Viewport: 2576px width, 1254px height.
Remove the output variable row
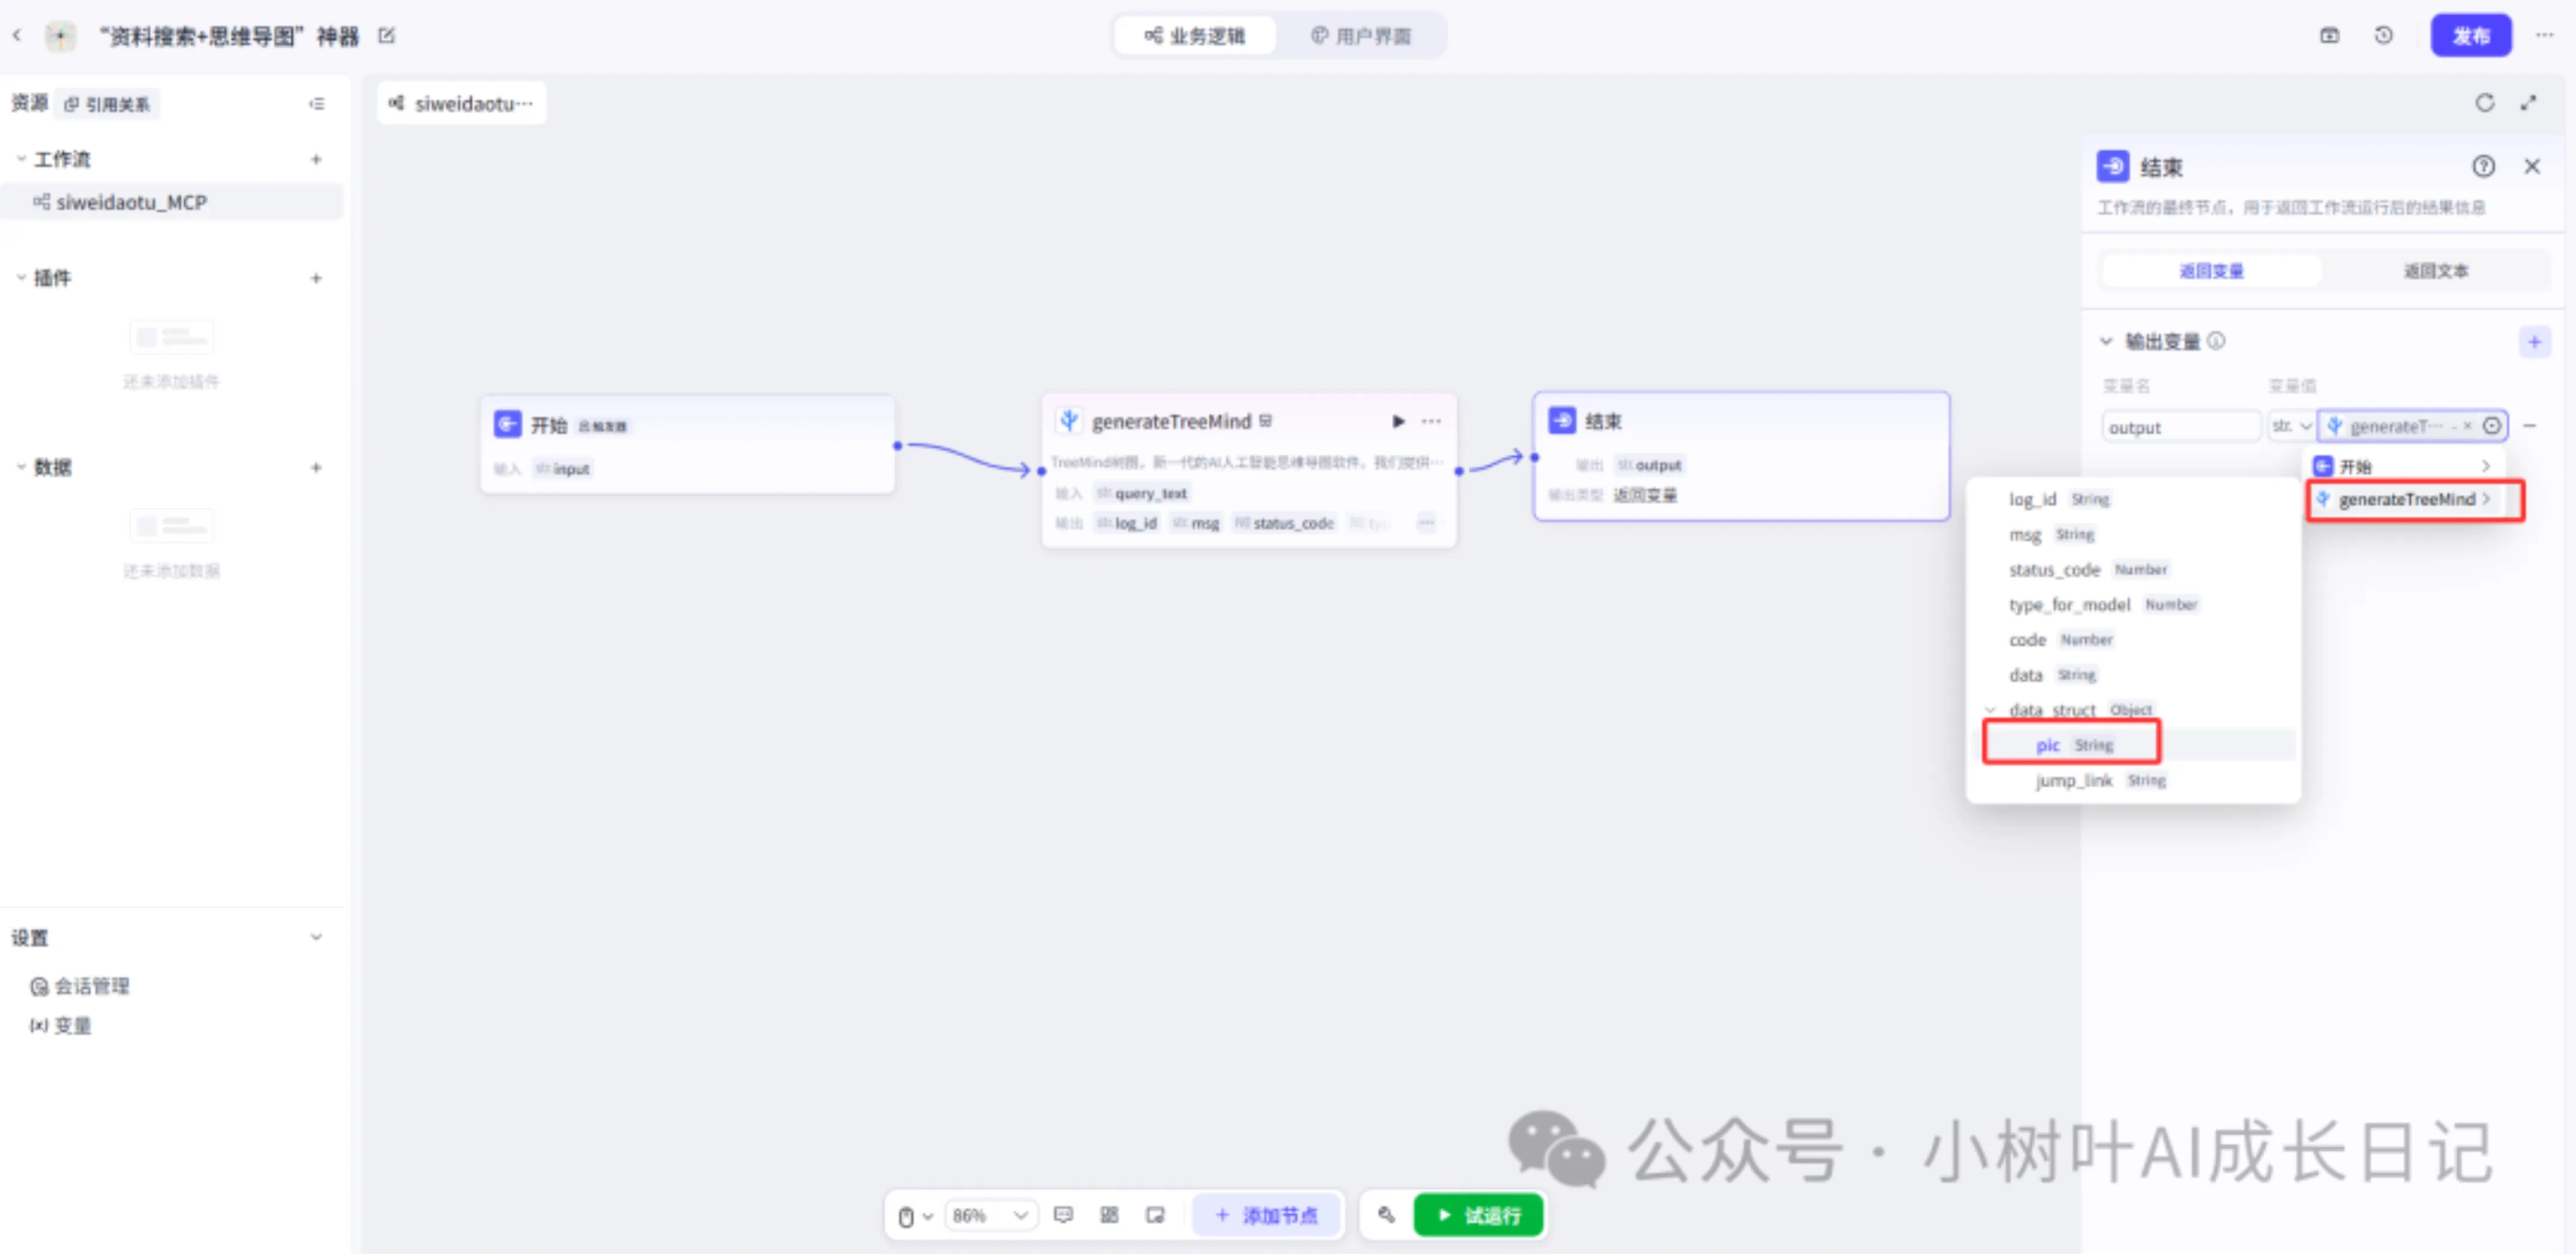2529,426
